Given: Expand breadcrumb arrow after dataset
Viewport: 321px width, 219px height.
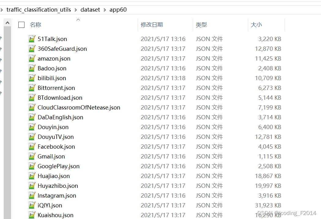Looking at the screenshot, I should (x=105, y=10).
